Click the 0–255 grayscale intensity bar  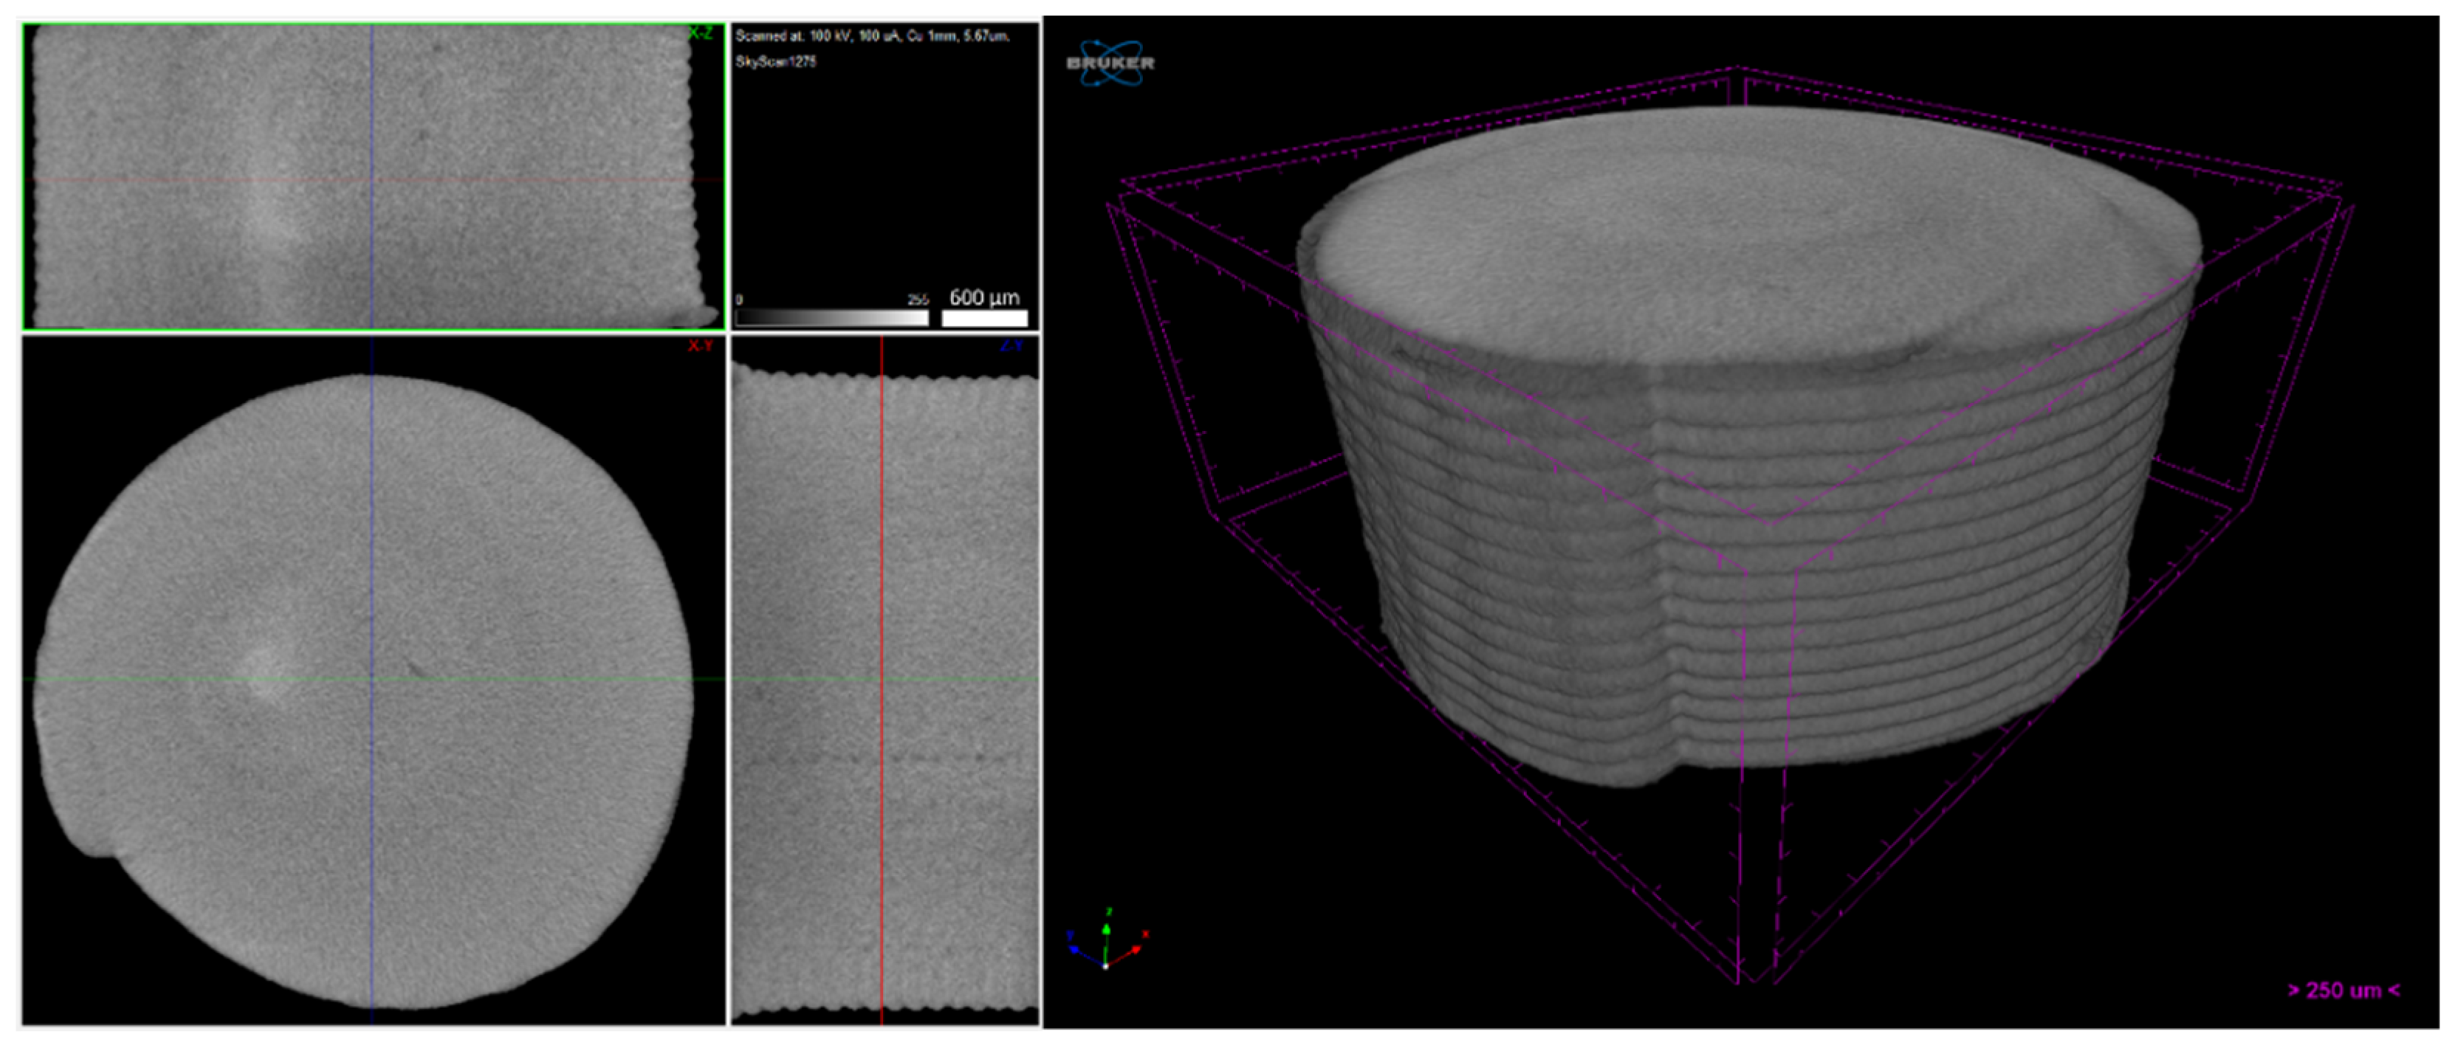pyautogui.click(x=832, y=318)
